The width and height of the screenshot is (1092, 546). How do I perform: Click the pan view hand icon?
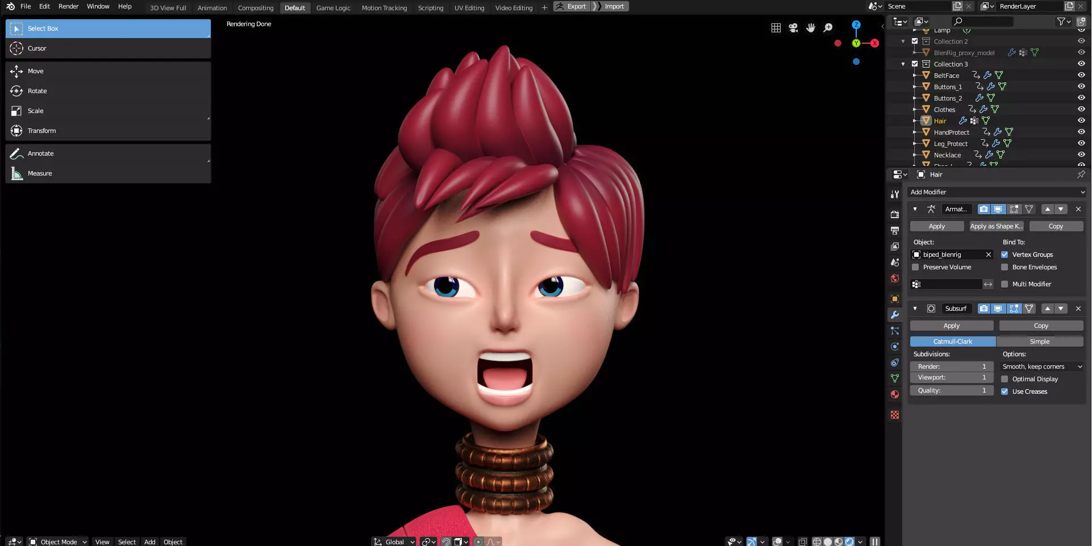pyautogui.click(x=811, y=28)
